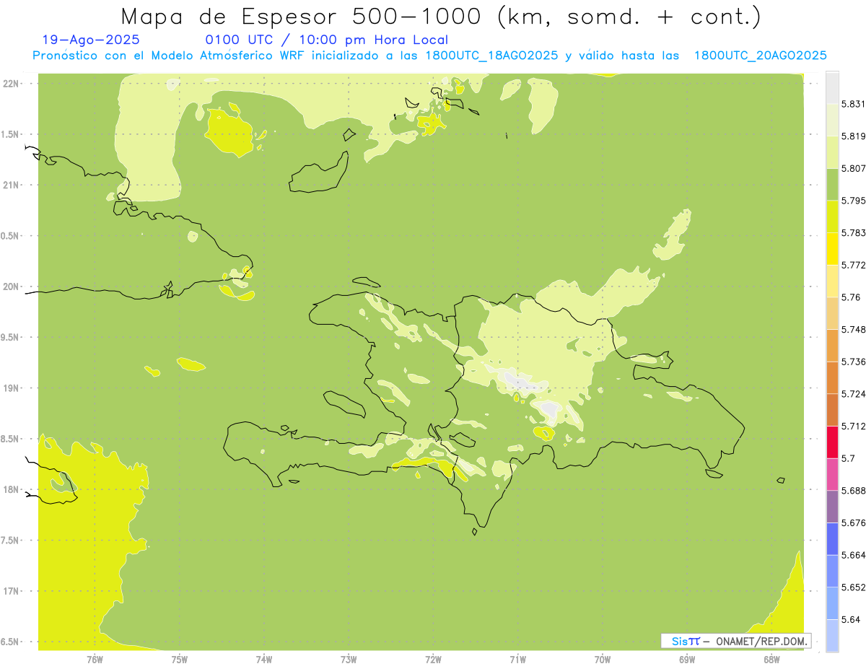
Task: Click the lightest blue swatch below 5.64
Action: tap(832, 636)
